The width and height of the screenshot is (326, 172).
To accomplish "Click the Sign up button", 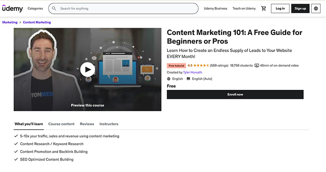I will click(x=300, y=9).
